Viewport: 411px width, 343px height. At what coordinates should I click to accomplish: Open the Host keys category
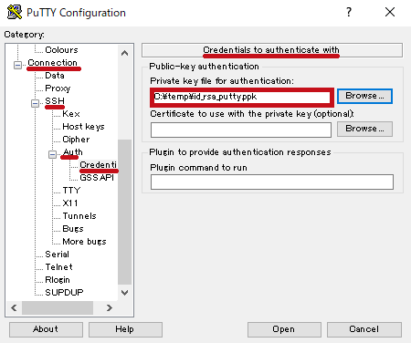[83, 127]
